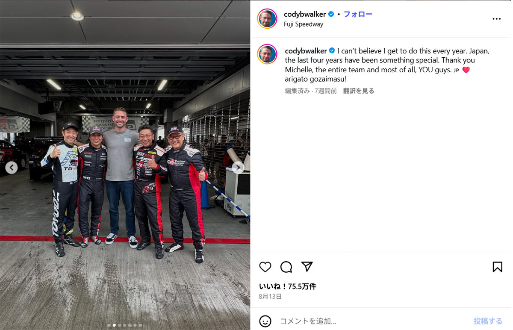Open the three-dot more options menu

point(496,19)
